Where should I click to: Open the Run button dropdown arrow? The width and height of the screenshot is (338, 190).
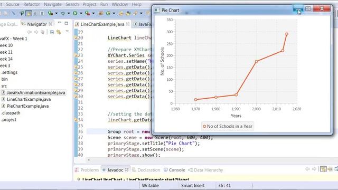[81, 13]
